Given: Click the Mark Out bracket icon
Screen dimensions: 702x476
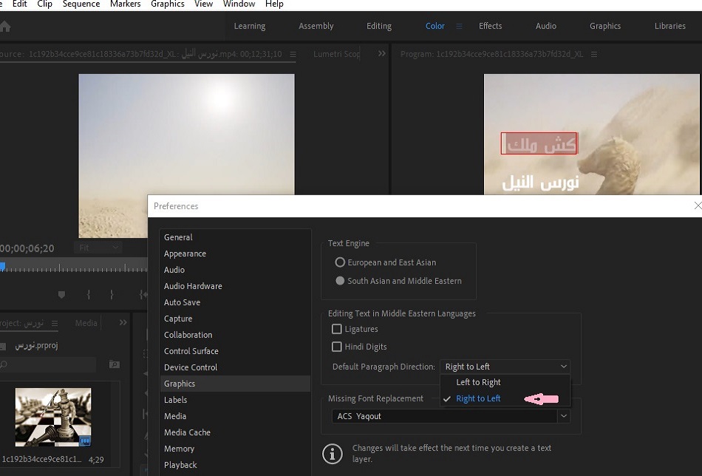Looking at the screenshot, I should pyautogui.click(x=112, y=294).
